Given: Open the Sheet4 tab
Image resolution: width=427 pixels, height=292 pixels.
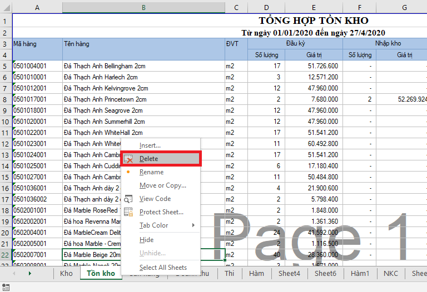Looking at the screenshot, I should (x=289, y=274).
